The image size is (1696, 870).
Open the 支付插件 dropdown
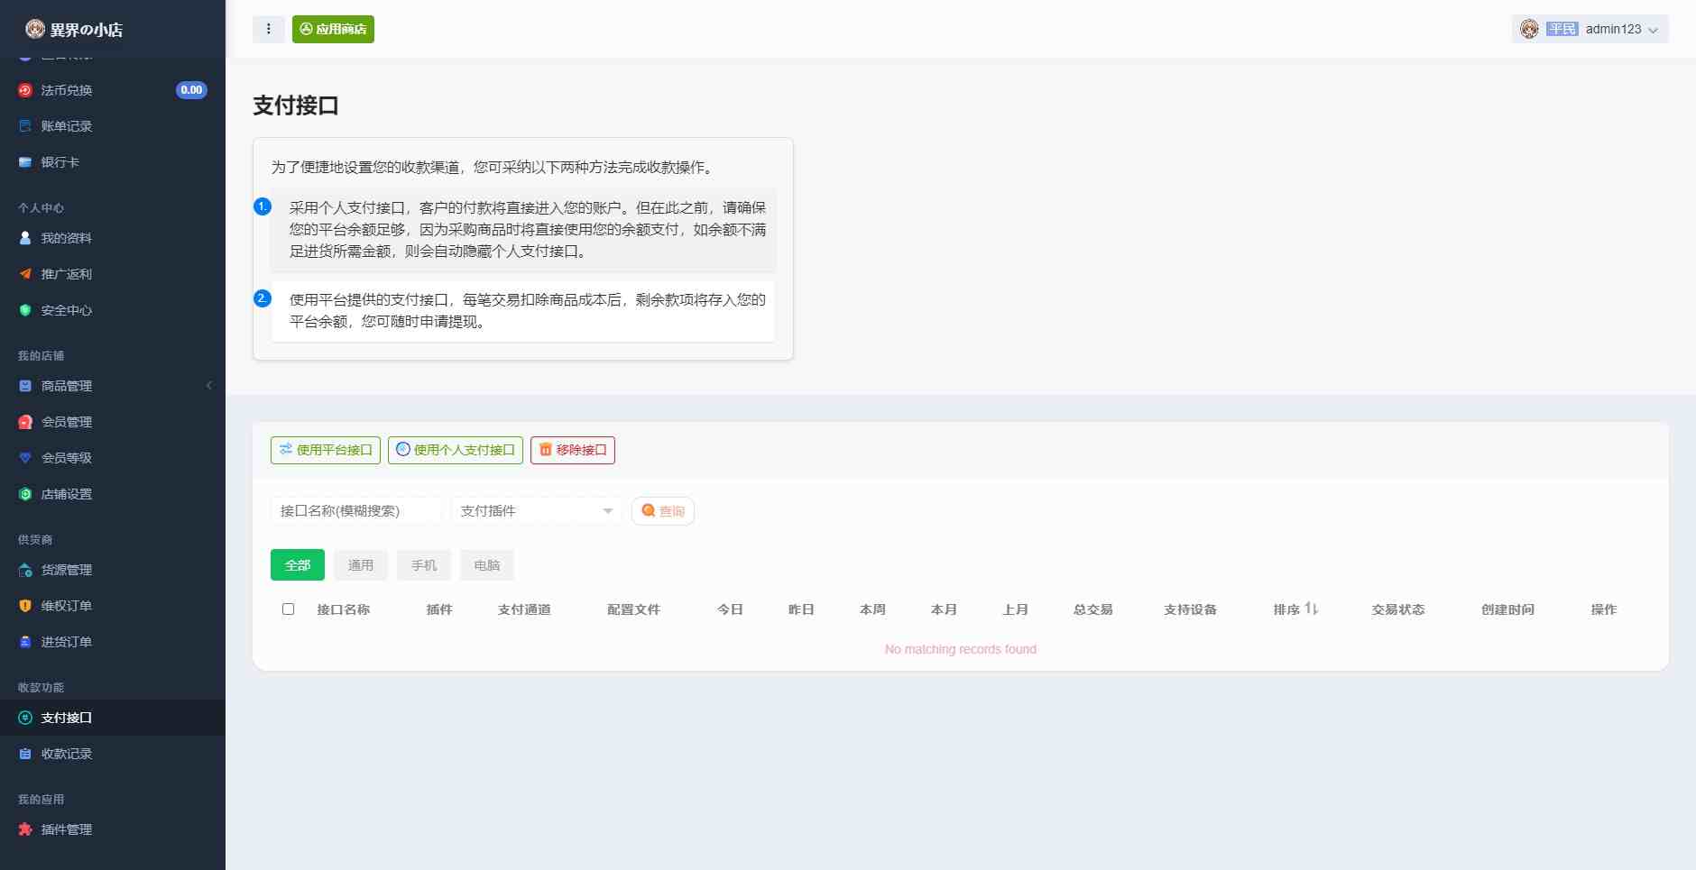535,510
